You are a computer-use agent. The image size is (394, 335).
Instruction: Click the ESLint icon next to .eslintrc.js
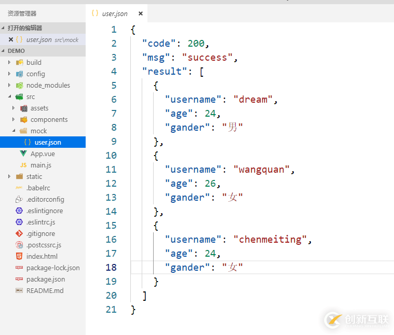pos(19,222)
